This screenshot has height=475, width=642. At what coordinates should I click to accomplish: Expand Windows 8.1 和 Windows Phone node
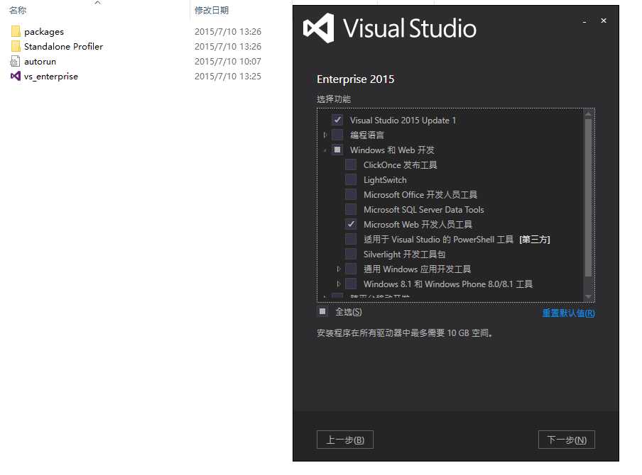pyautogui.click(x=339, y=284)
